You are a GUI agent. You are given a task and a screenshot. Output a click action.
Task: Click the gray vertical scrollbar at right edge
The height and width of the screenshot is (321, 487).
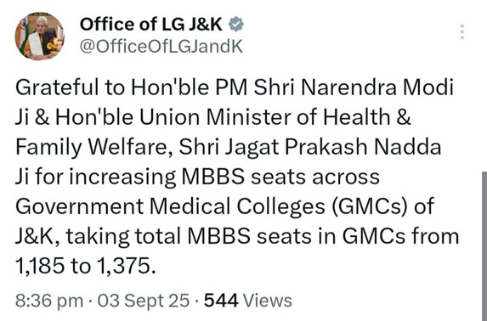(484, 245)
